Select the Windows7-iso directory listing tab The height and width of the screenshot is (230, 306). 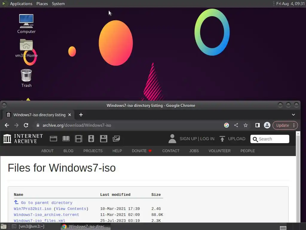[x=39, y=115]
